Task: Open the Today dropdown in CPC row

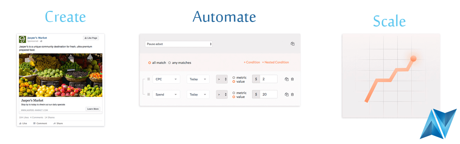Action: [x=198, y=79]
